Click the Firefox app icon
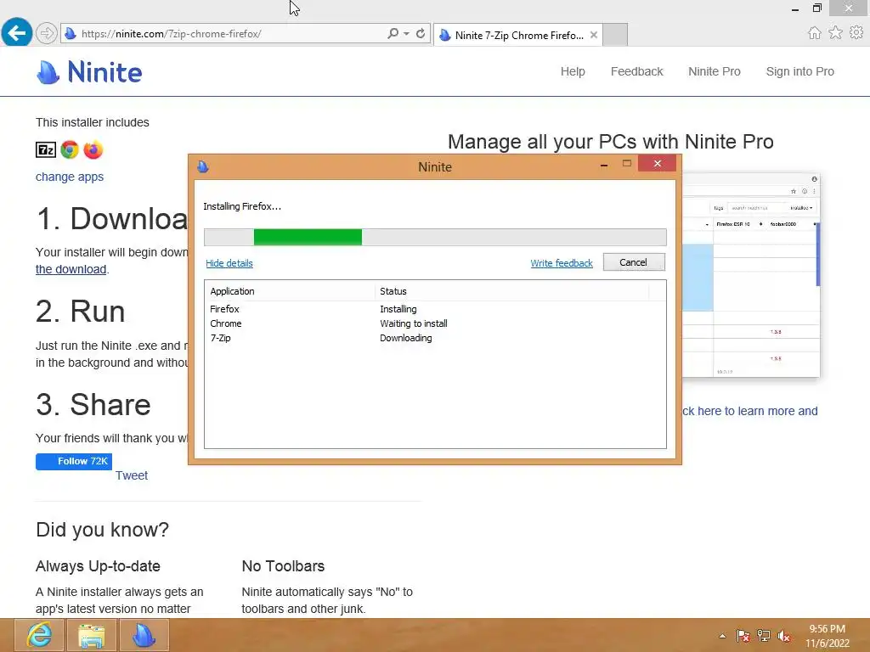Viewport: 870px width, 652px height. tap(93, 149)
